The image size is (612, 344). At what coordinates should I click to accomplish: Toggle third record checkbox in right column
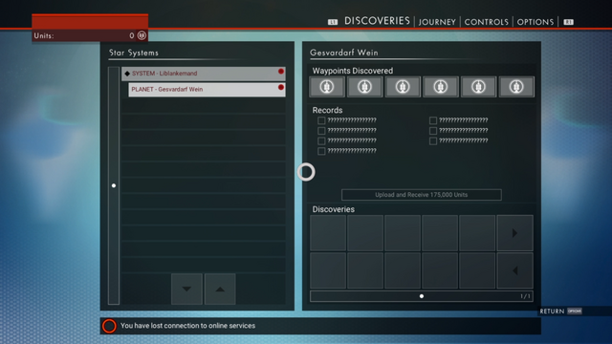pyautogui.click(x=433, y=140)
